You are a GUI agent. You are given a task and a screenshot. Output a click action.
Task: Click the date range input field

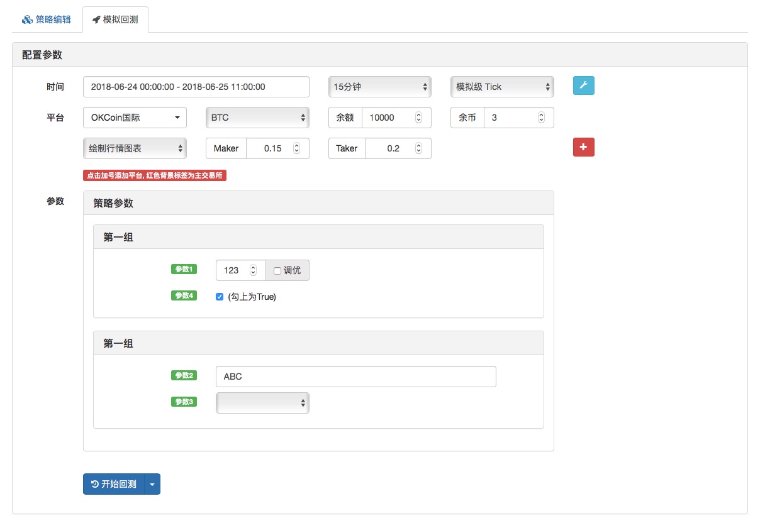coord(196,87)
